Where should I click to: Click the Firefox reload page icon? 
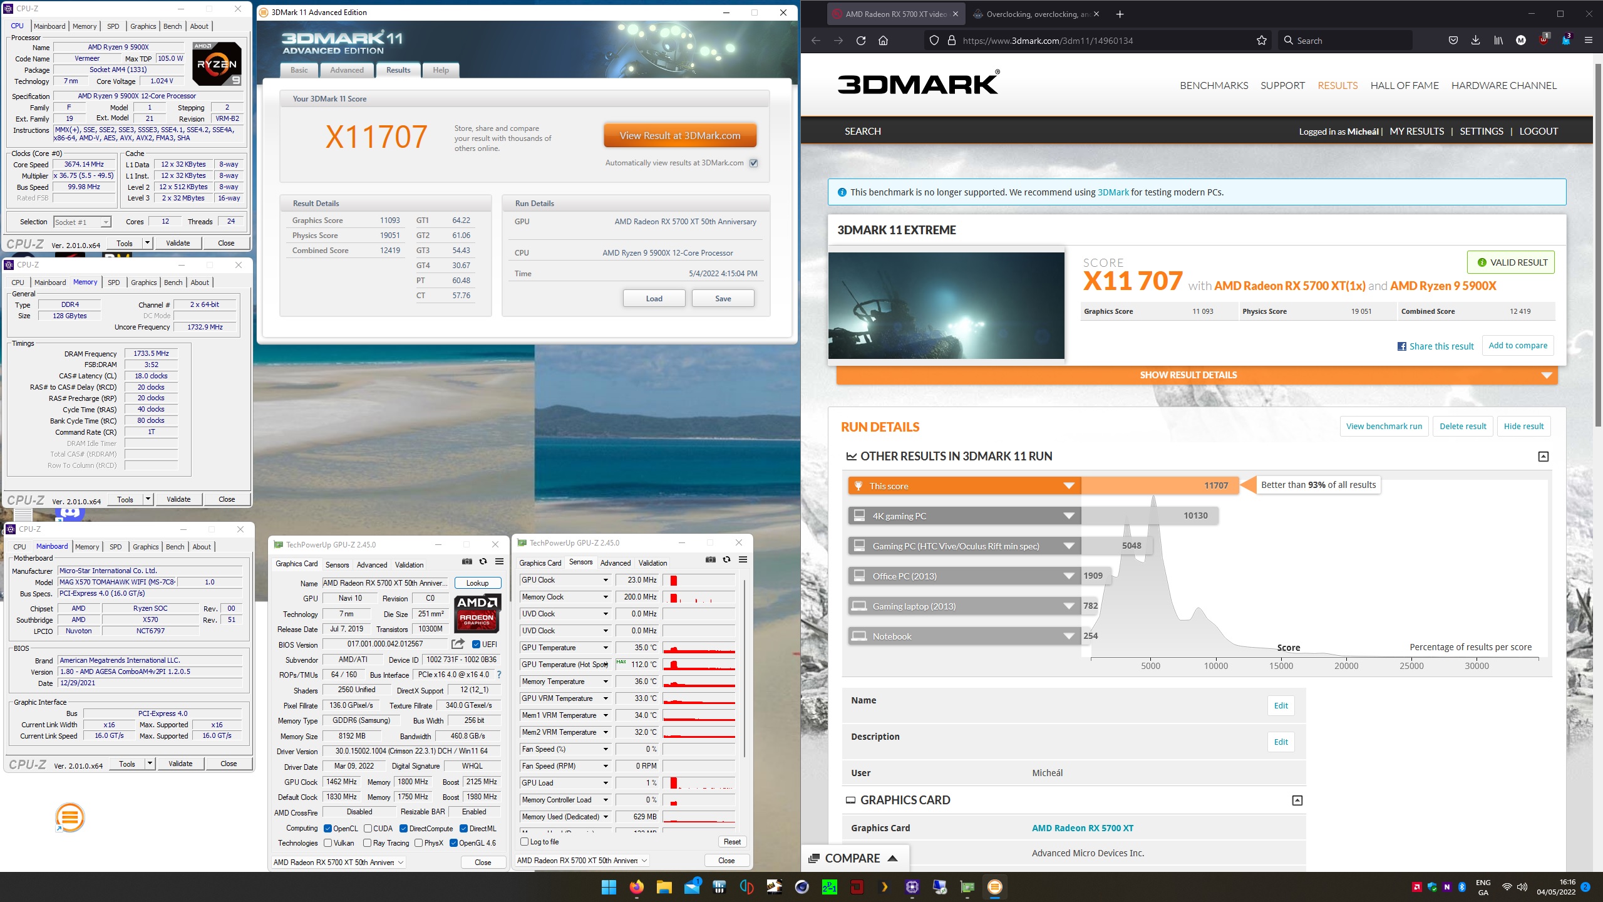(x=861, y=41)
